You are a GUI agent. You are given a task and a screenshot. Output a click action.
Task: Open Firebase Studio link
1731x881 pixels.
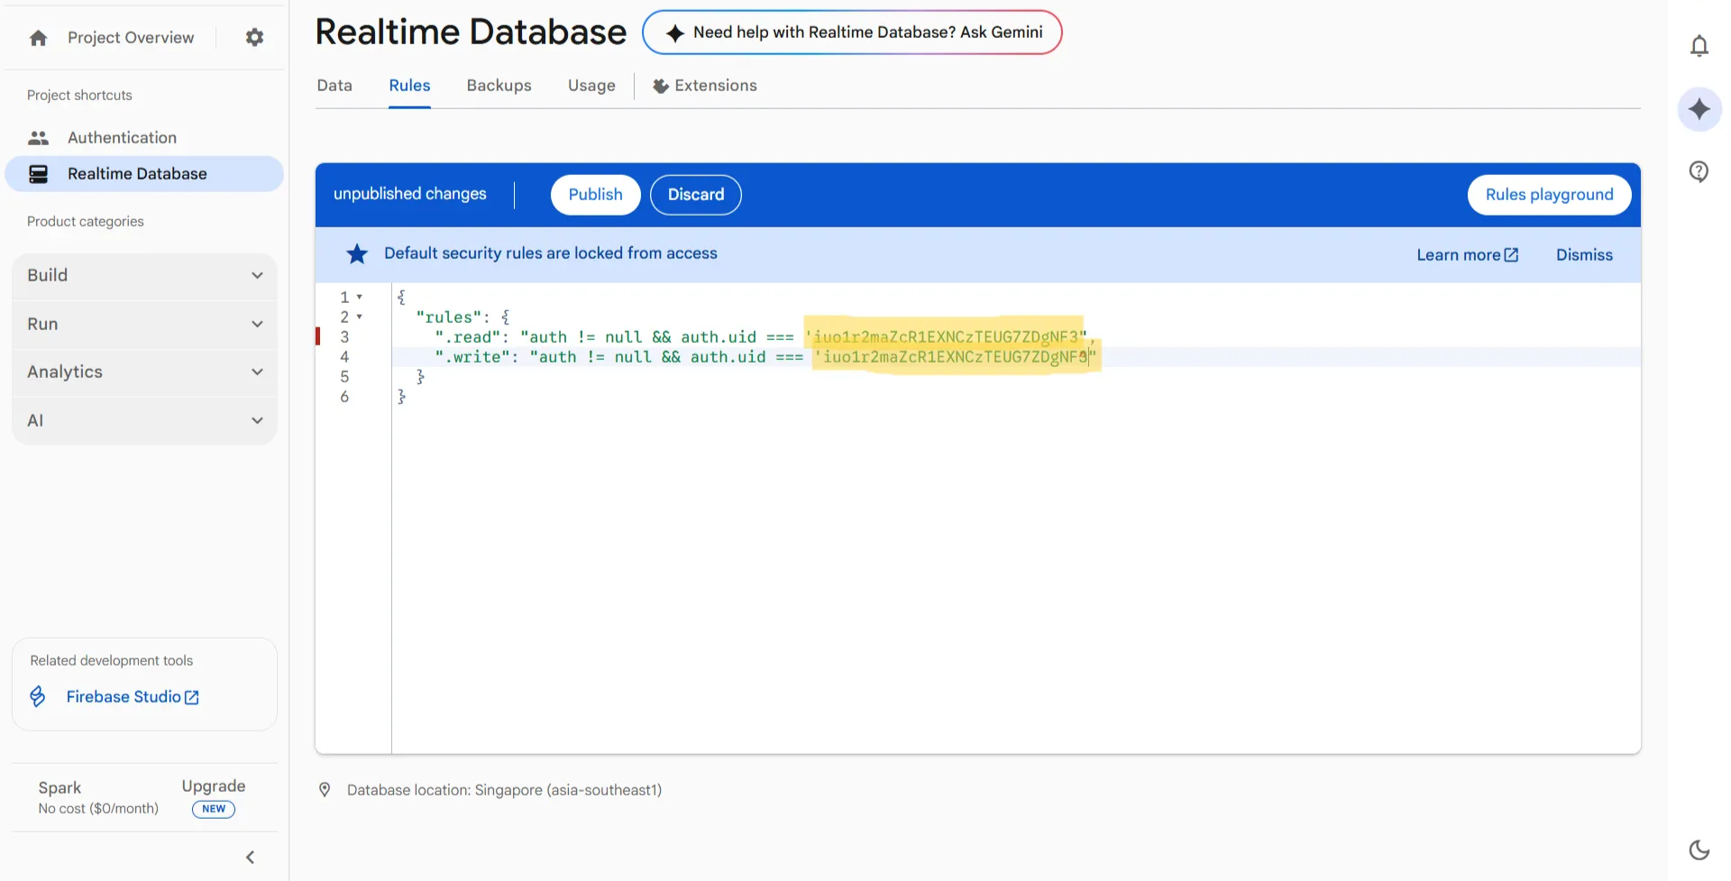(133, 697)
